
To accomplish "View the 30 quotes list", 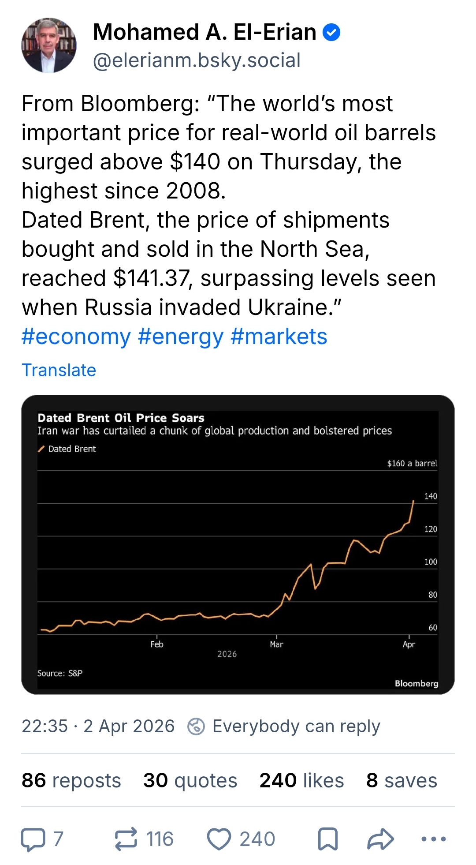I will pyautogui.click(x=190, y=780).
